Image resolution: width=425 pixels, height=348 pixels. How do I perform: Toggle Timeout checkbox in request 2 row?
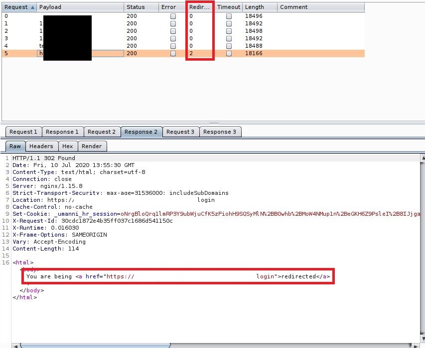pos(229,31)
